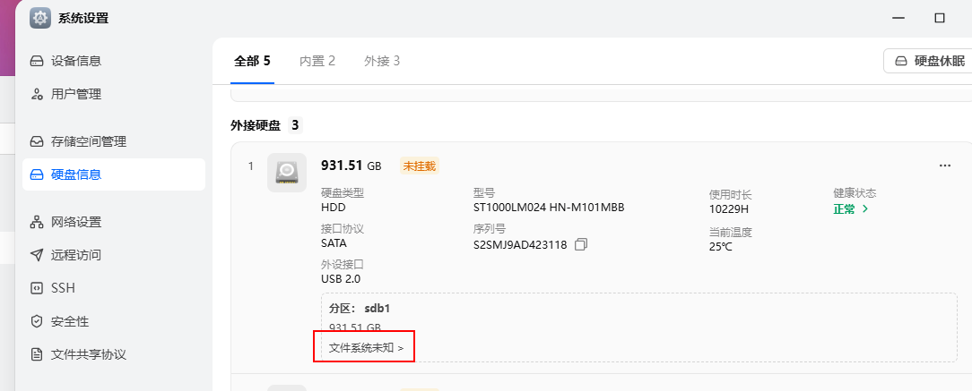Open the three-dot menu for disk 1
Viewport: 972px width, 391px height.
tap(944, 166)
